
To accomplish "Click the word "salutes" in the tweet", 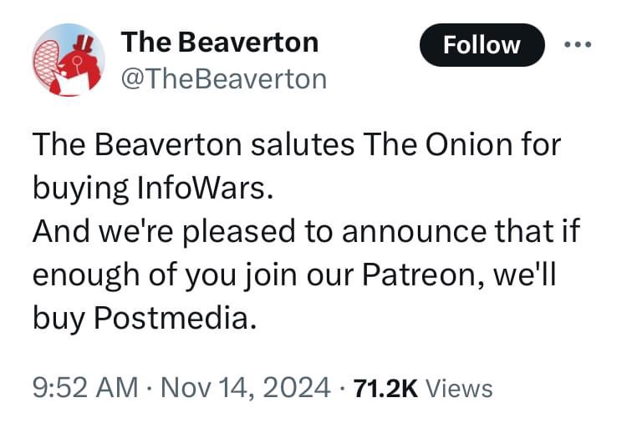I will [303, 144].
